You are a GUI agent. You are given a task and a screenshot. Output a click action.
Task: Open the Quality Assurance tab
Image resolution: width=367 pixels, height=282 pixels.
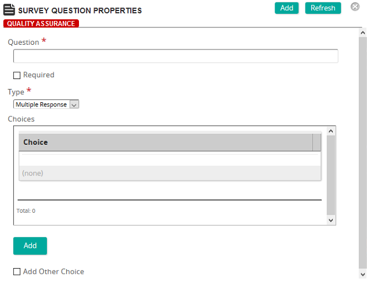click(41, 23)
